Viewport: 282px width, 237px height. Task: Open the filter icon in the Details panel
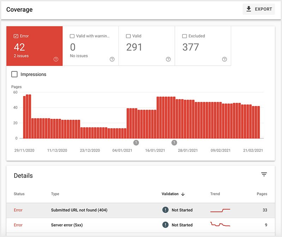264,174
